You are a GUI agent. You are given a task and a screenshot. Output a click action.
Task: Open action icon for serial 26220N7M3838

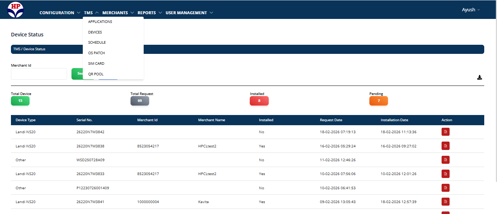coord(445,146)
